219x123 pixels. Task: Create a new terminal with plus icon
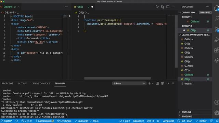(x=149, y=83)
